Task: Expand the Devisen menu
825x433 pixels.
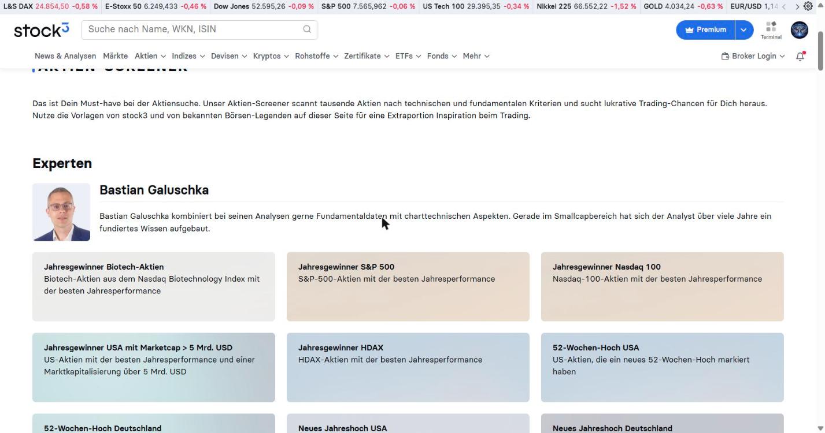Action: click(x=229, y=56)
